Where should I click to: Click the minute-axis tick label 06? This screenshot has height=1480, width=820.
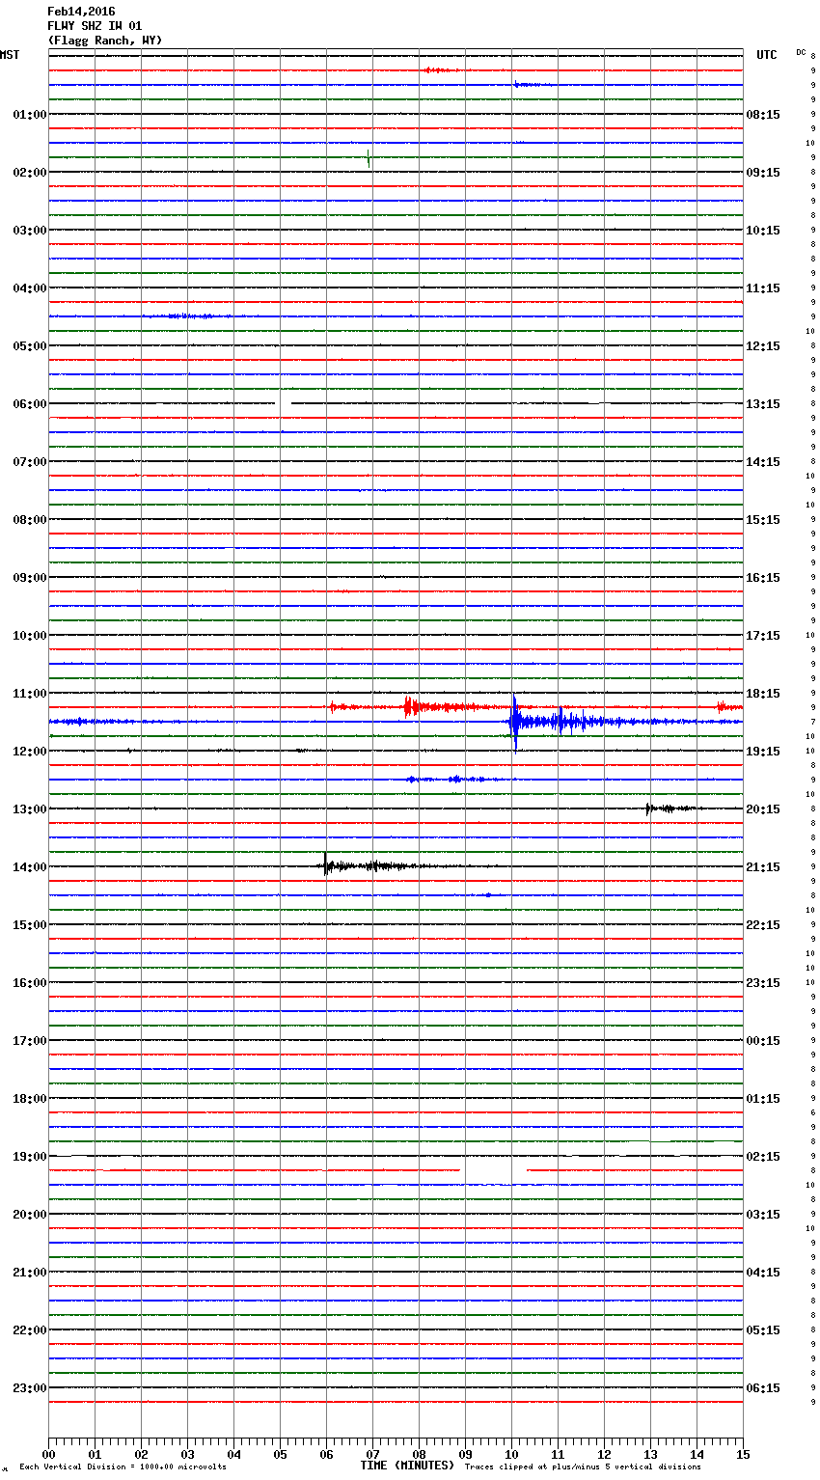[x=326, y=1454]
